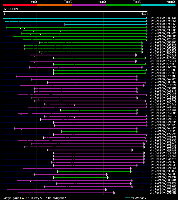The width and height of the screenshot is (178, 200).
Task: Click the yellow gap marker under UniRef100_Q5ENM1 row
Action: pyautogui.click(x=29, y=194)
